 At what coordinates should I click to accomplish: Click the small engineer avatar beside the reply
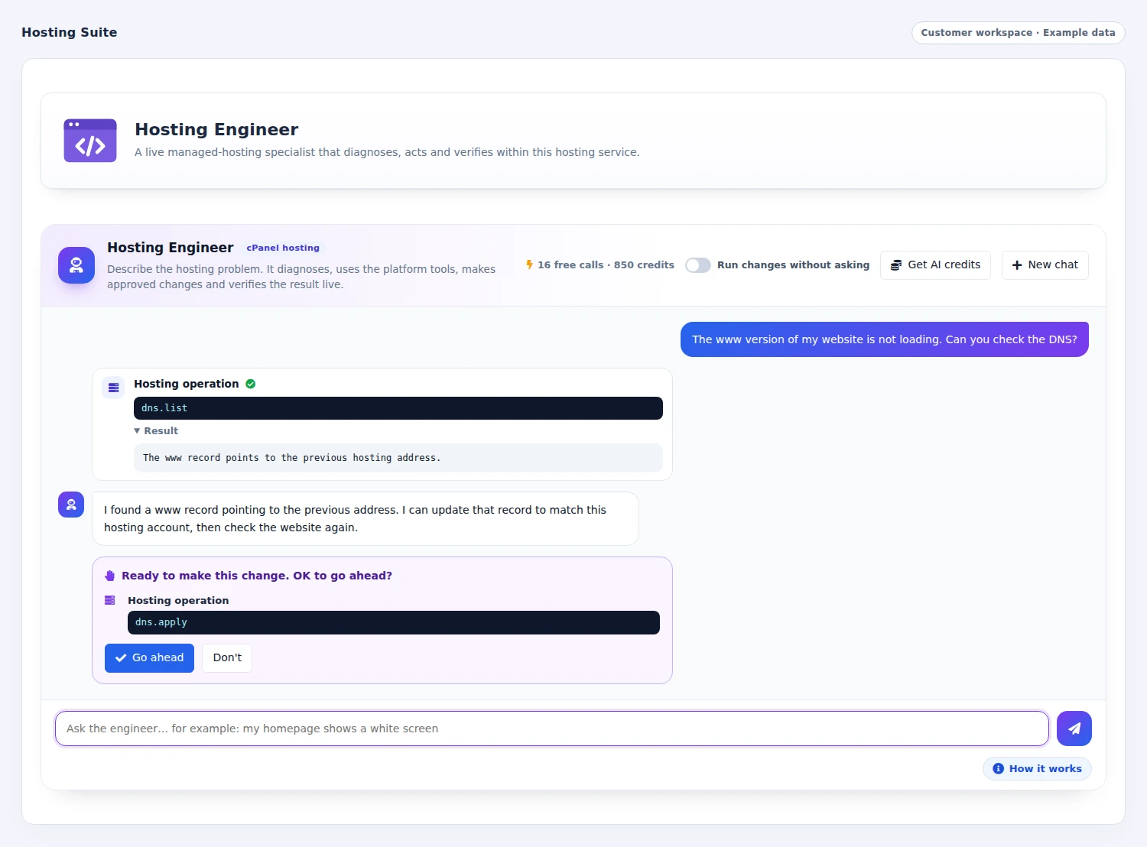coord(71,505)
